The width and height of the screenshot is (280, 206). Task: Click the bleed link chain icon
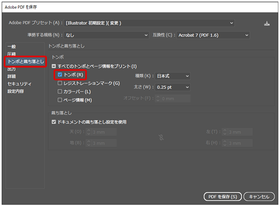click(x=161, y=137)
